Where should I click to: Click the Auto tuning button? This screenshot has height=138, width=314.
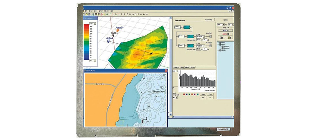209,20
